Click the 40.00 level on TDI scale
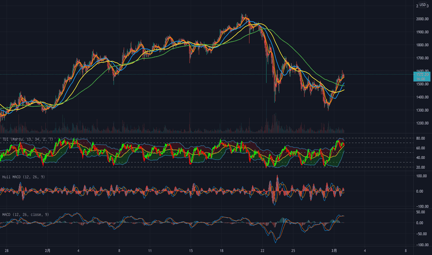 [x=420, y=158]
